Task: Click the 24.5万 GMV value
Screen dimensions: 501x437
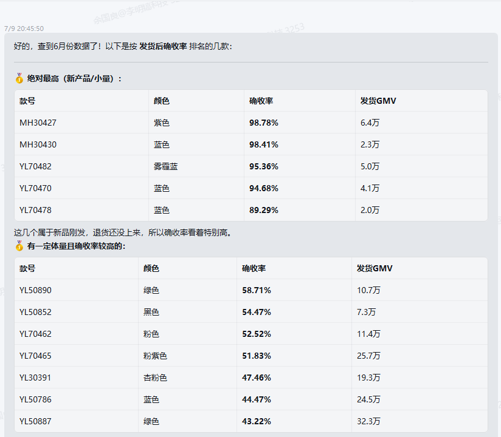Action: pos(368,399)
